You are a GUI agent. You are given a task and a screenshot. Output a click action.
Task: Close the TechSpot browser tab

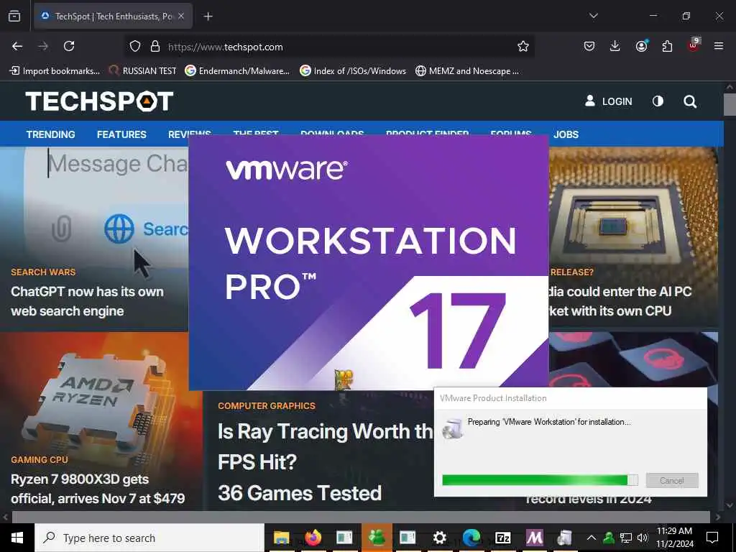[x=181, y=17]
